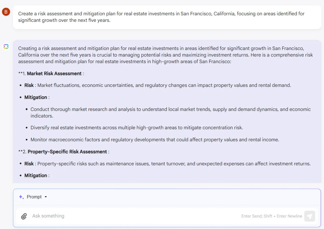Click the colorful AI assistant avatar

click(x=6, y=46)
